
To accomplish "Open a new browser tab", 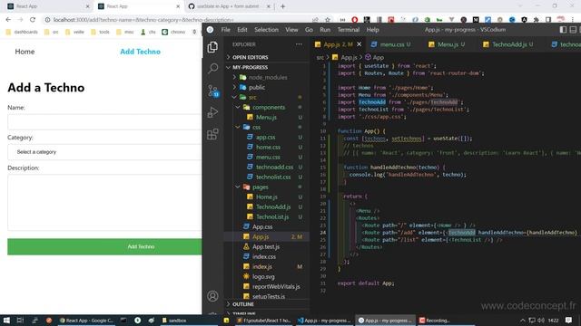I will pos(282,6).
